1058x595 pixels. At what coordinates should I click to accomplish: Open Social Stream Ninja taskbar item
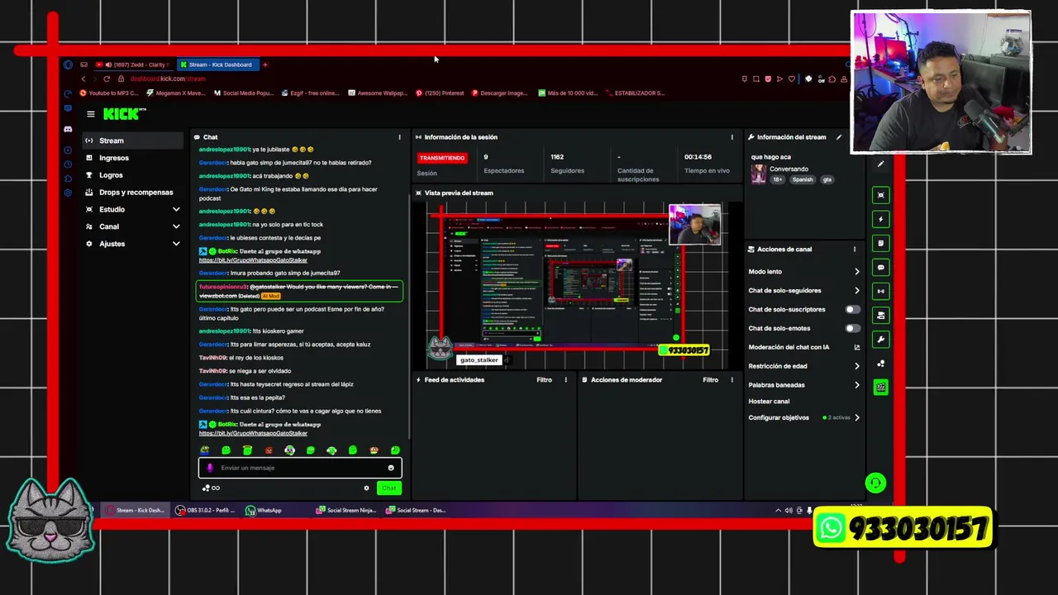point(347,511)
